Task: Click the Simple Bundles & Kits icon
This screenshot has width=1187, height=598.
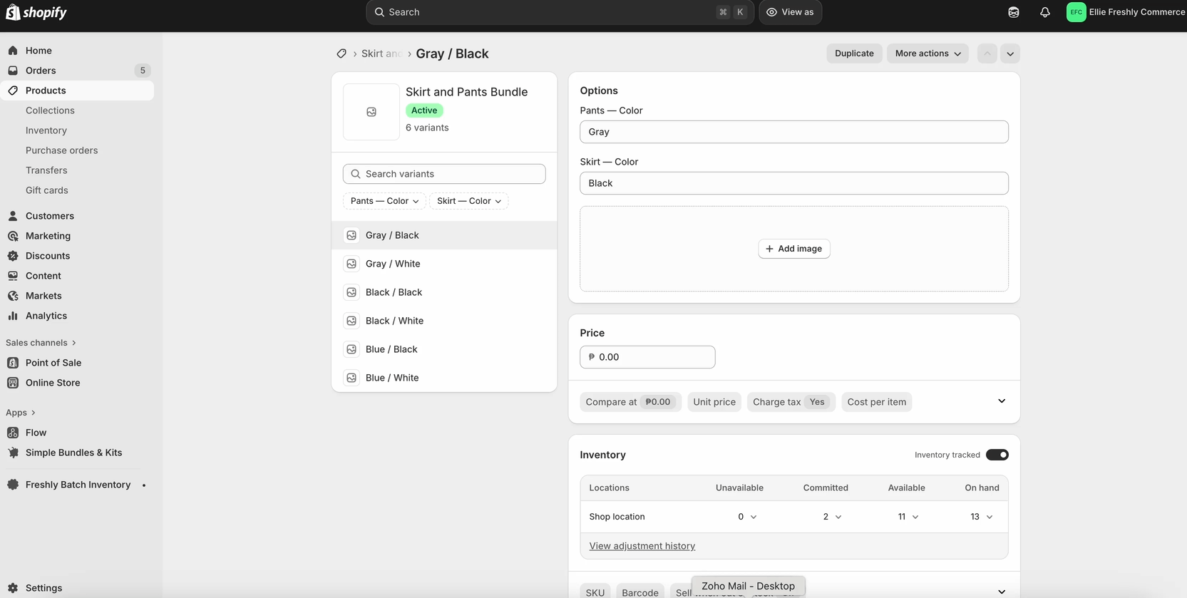Action: click(x=13, y=453)
